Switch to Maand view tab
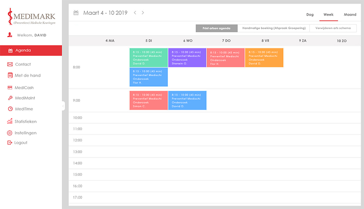The height and width of the screenshot is (209, 364). click(350, 14)
